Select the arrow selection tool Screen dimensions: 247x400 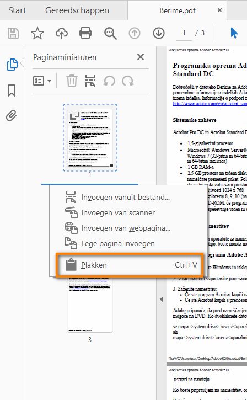(x=234, y=33)
